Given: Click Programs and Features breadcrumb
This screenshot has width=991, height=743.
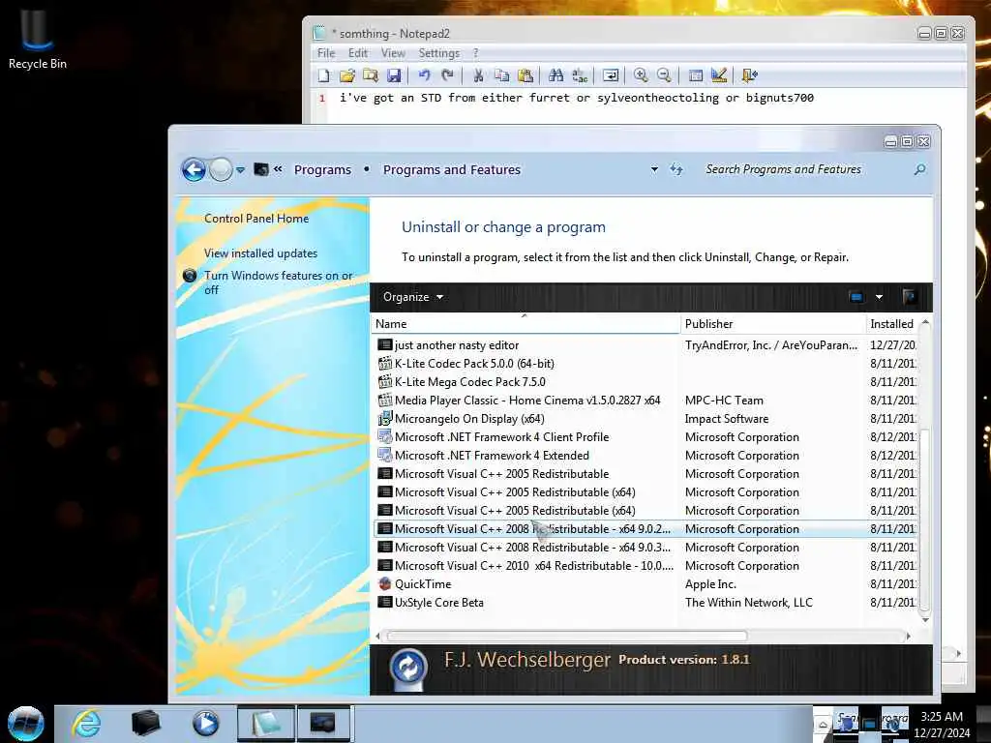Looking at the screenshot, I should pos(452,170).
